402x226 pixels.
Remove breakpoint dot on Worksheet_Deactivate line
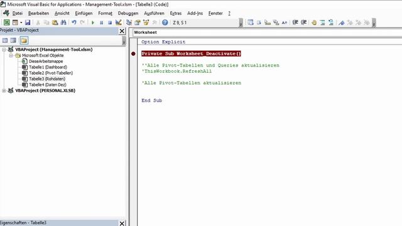coord(133,53)
